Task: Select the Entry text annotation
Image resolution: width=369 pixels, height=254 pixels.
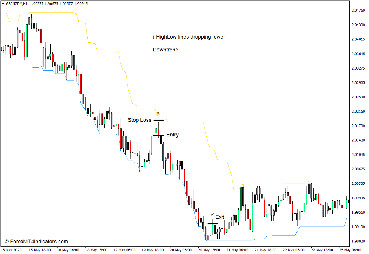Action: tap(172, 135)
